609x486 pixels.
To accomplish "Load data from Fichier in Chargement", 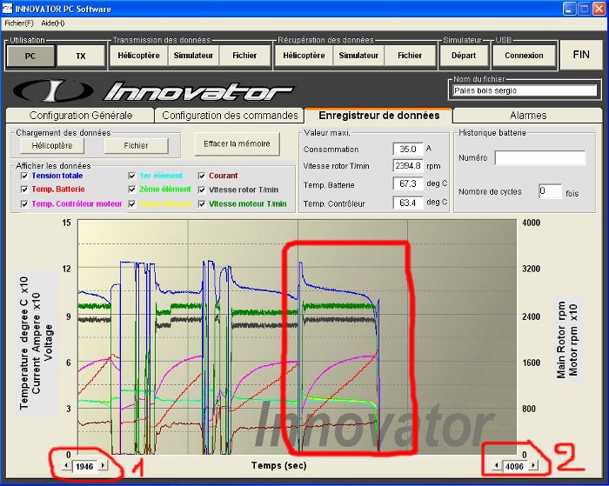I will pyautogui.click(x=136, y=145).
